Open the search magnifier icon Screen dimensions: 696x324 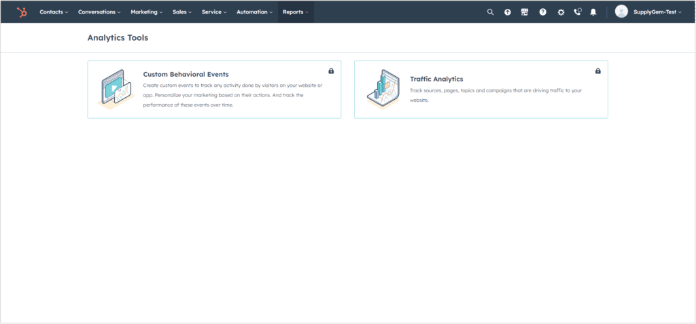coord(490,12)
